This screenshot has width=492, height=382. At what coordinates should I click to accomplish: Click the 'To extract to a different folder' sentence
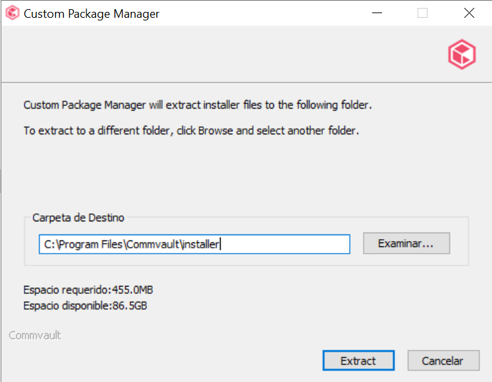pos(191,130)
